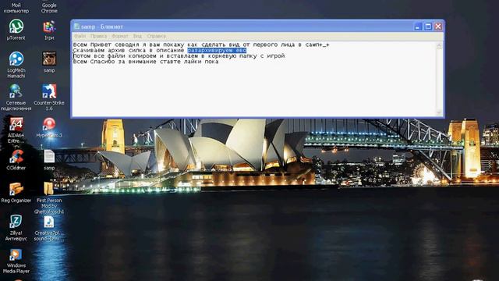Open the Правка menu in Notepad

(98, 36)
